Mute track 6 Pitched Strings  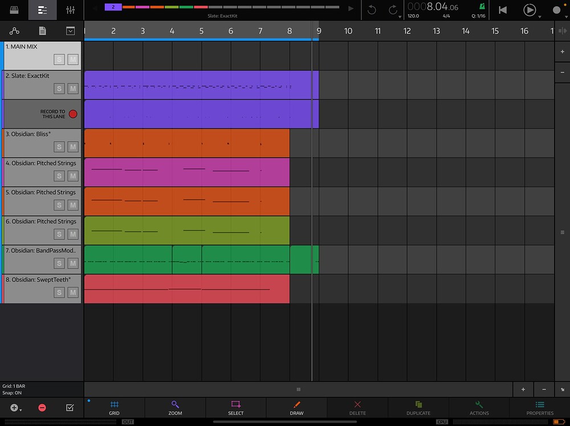click(73, 234)
